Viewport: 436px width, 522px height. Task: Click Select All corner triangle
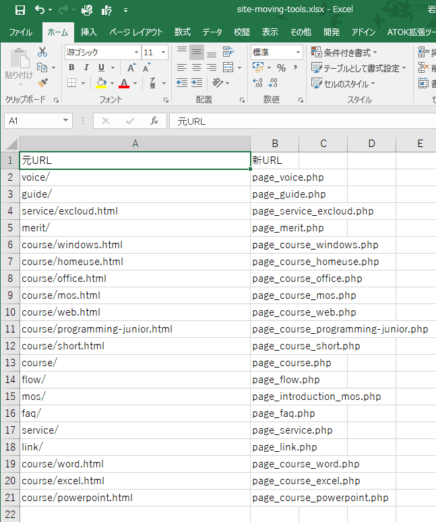[11, 144]
